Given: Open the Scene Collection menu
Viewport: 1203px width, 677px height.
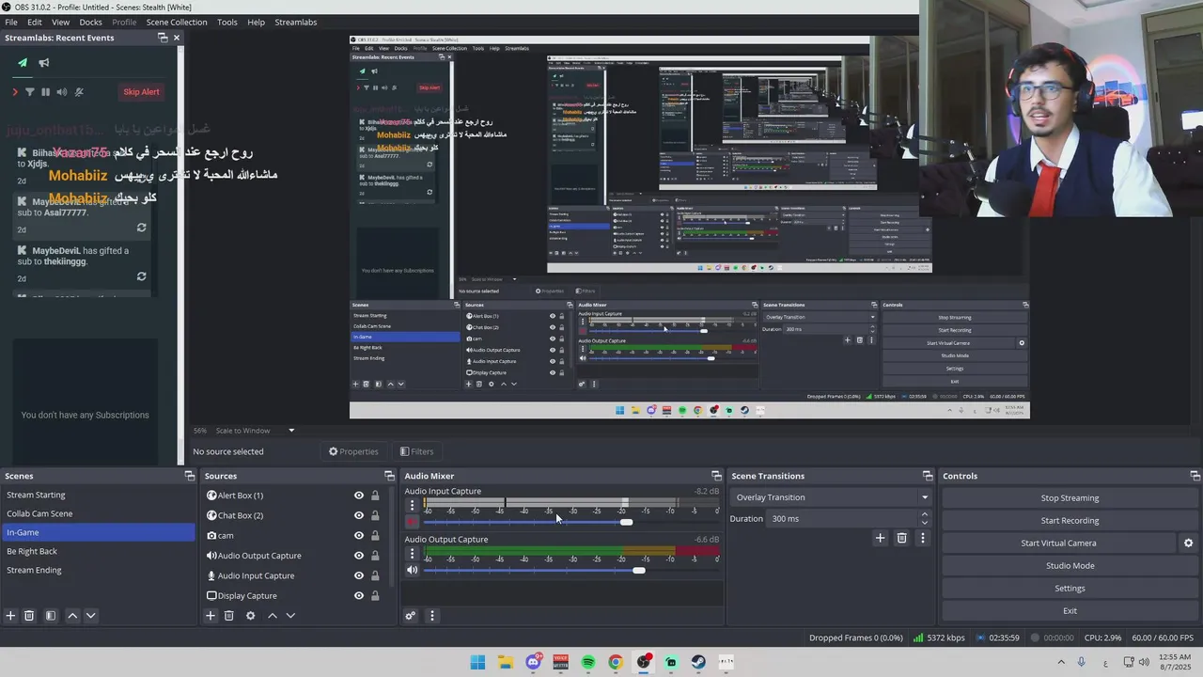Looking at the screenshot, I should pyautogui.click(x=177, y=22).
